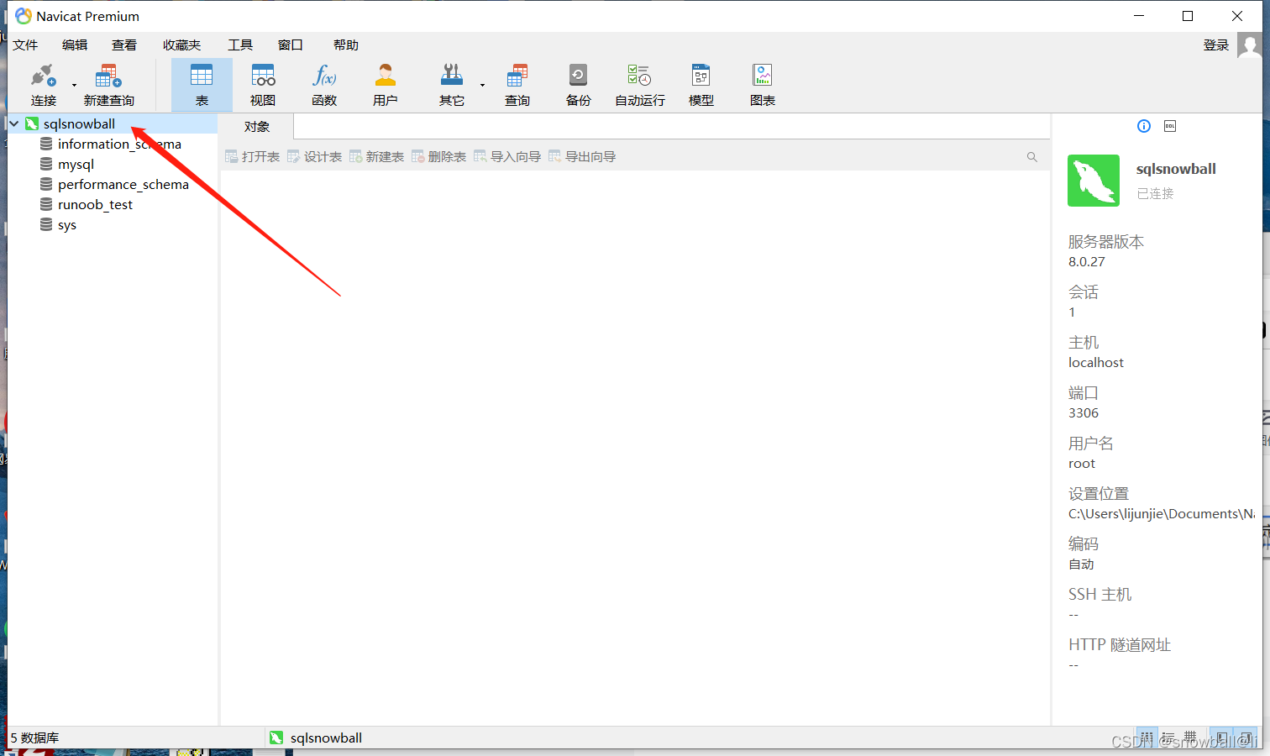Click the 自动 encoding value
Image resolution: width=1270 pixels, height=756 pixels.
click(x=1082, y=564)
